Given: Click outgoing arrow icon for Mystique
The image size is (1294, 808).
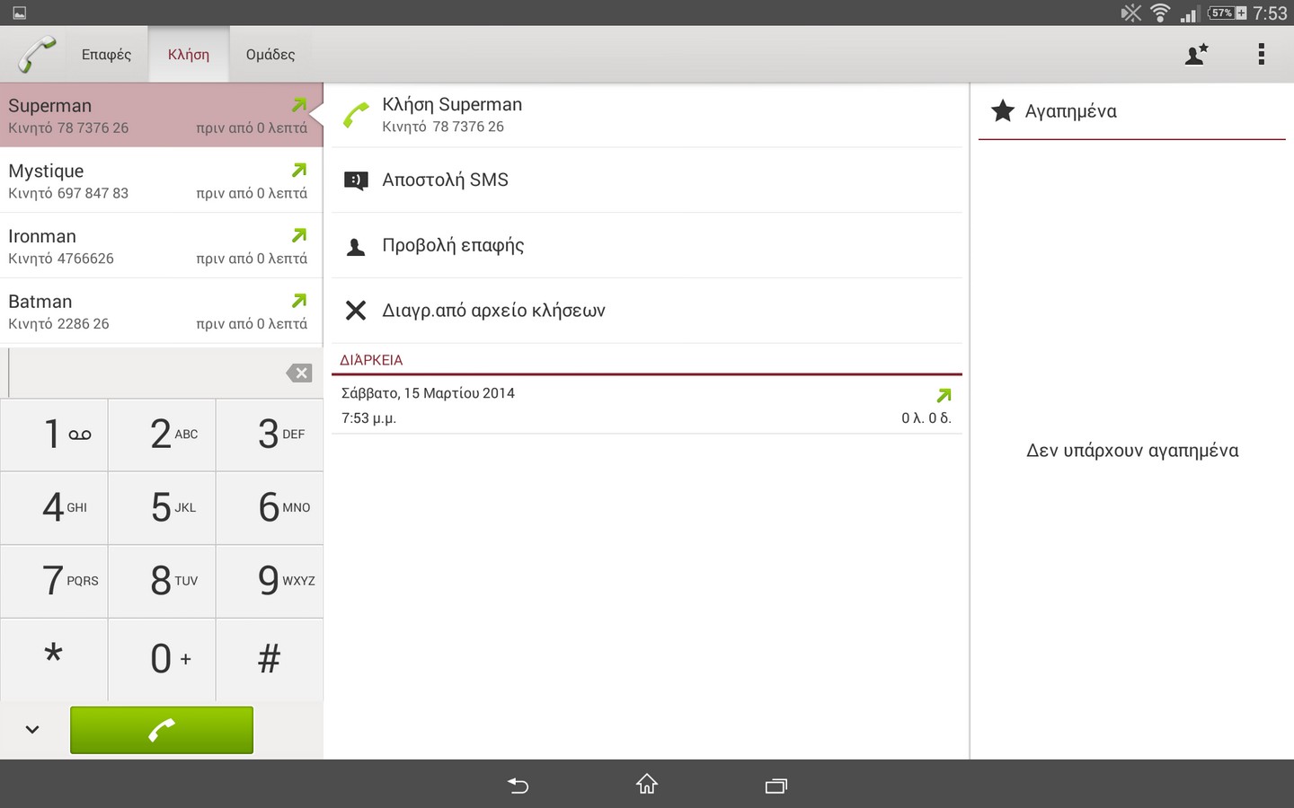Looking at the screenshot, I should [x=299, y=170].
